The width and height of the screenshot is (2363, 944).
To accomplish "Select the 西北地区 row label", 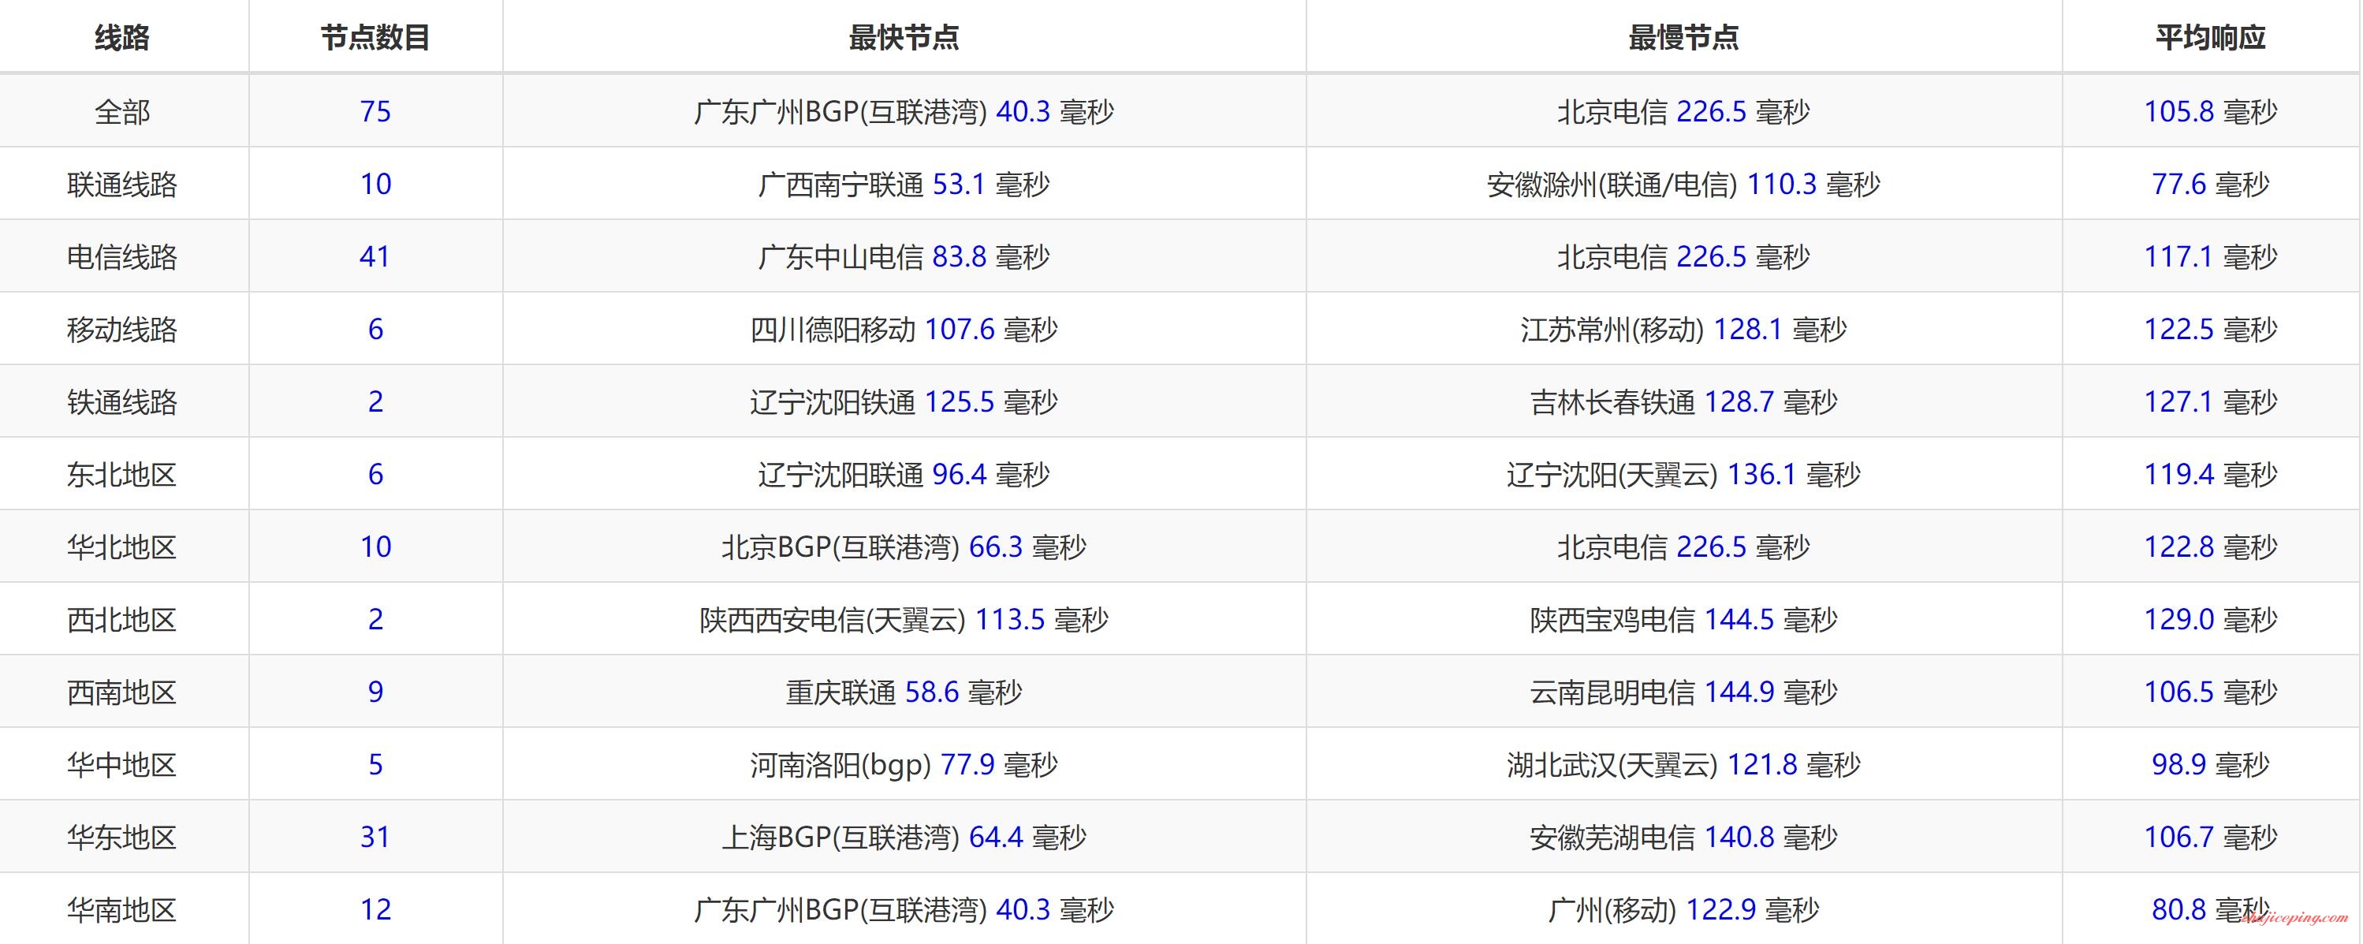I will point(122,619).
